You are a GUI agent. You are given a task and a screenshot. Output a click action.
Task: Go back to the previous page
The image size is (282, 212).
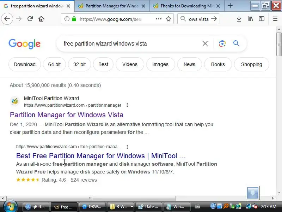pyautogui.click(x=7, y=19)
